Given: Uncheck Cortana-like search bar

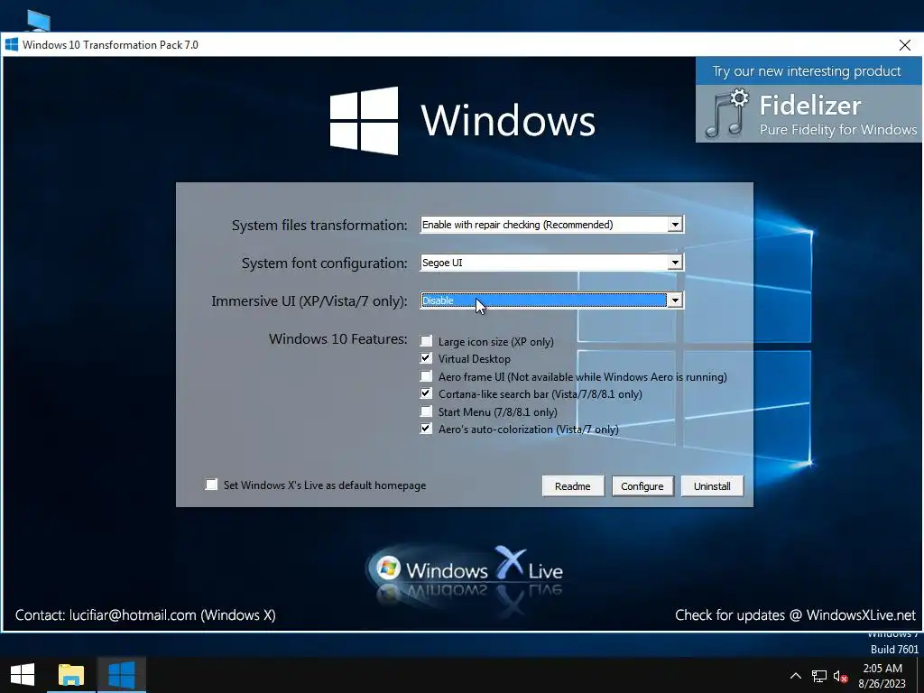Looking at the screenshot, I should (426, 393).
